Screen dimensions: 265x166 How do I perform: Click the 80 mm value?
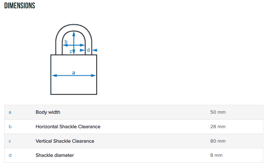218,141
